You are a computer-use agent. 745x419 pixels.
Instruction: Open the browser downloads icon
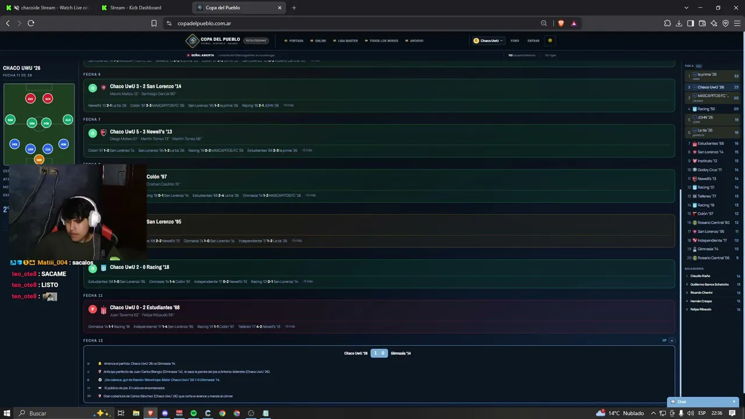tap(679, 23)
